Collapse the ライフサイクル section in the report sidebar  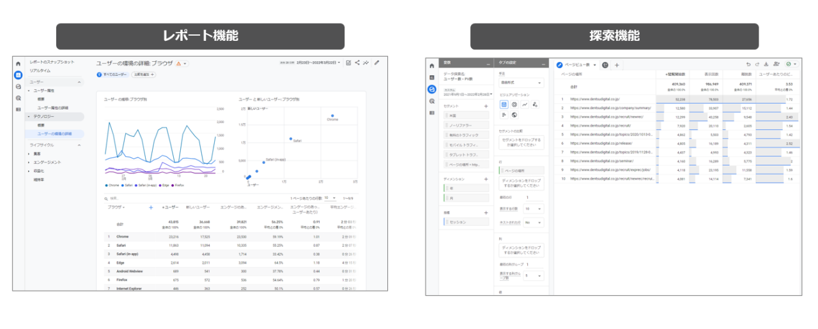(79, 145)
